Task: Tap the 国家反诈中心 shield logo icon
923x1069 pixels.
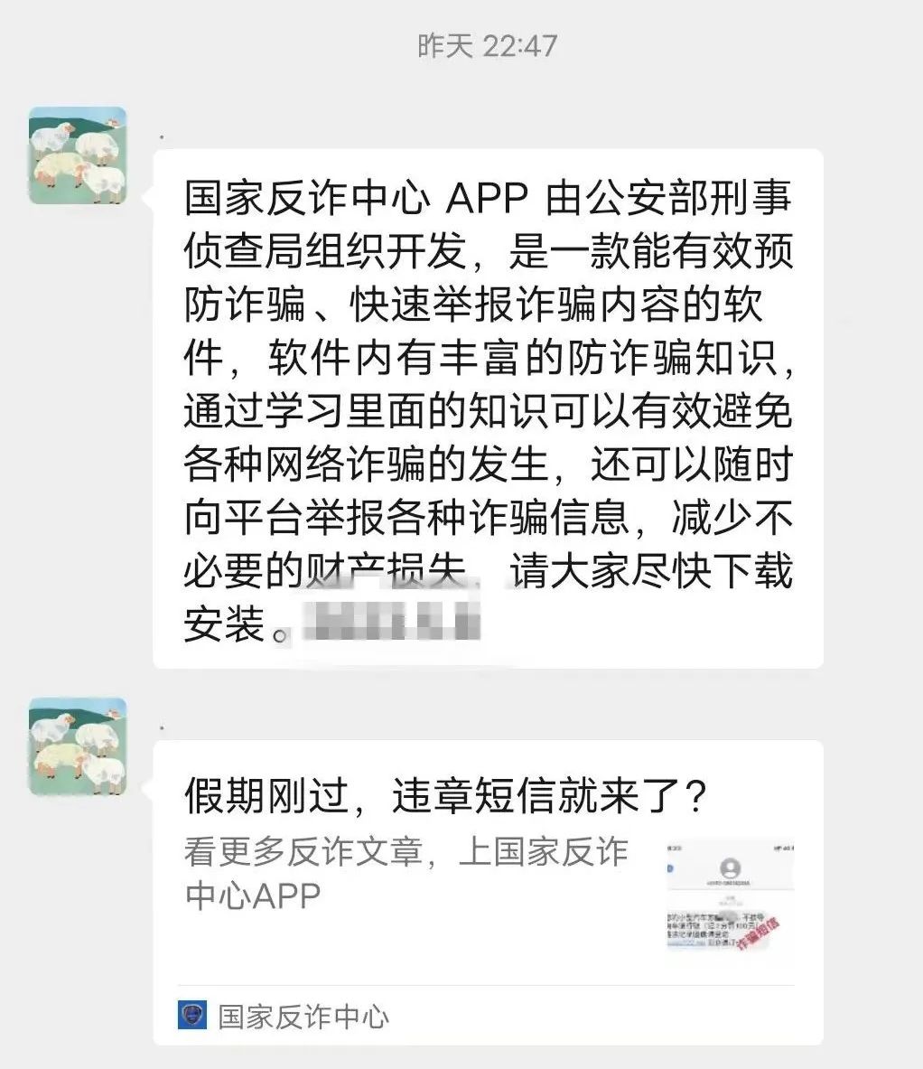Action: pos(192,1015)
